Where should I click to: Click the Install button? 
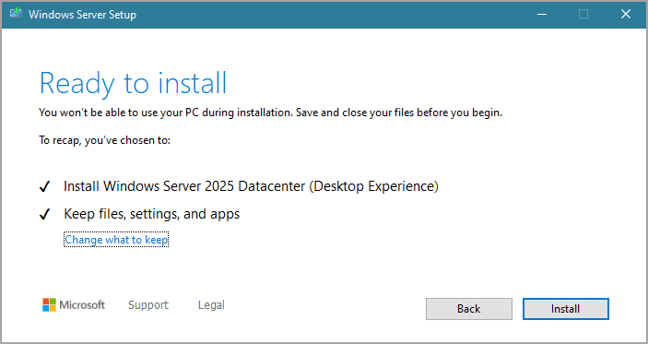565,309
